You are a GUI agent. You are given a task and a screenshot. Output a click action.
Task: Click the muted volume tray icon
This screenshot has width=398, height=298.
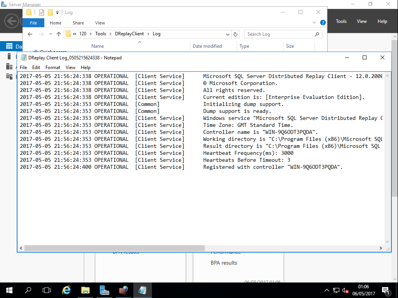(345, 290)
